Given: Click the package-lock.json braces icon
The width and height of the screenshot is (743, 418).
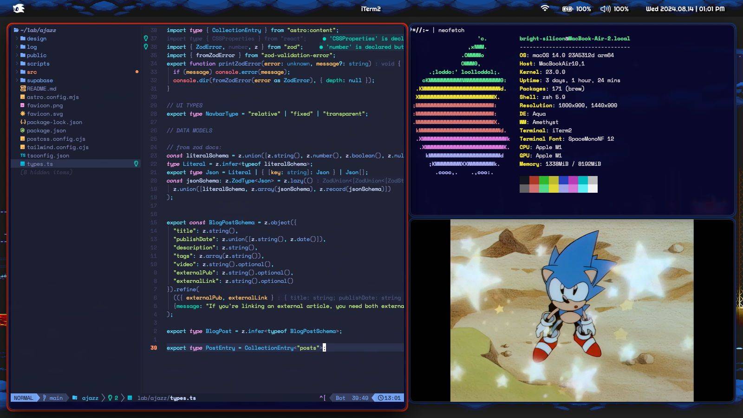Looking at the screenshot, I should (x=23, y=122).
